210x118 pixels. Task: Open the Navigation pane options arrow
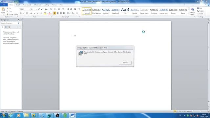click(18, 20)
